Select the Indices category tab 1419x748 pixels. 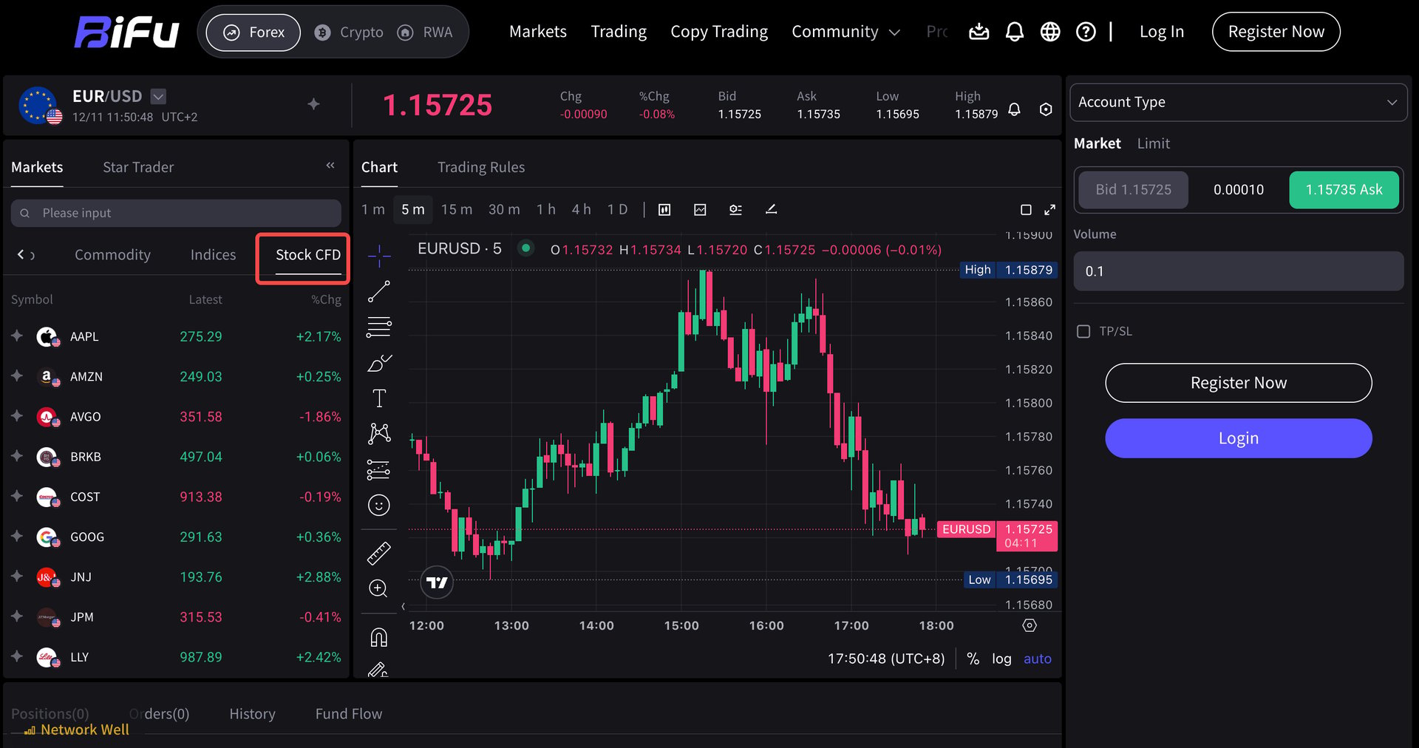coord(213,255)
